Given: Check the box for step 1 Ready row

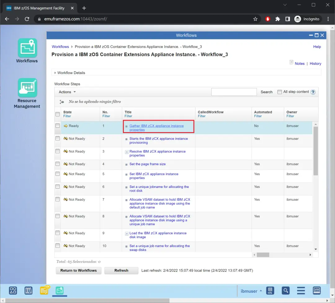Looking at the screenshot, I should [57, 126].
